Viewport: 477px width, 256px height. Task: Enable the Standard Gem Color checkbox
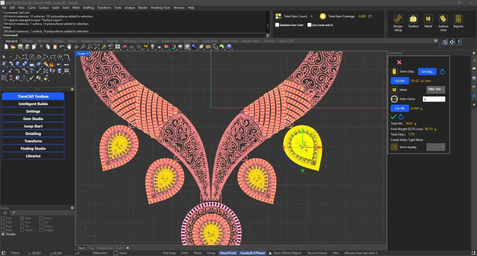(x=278, y=25)
